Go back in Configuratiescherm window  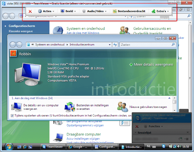5,16
